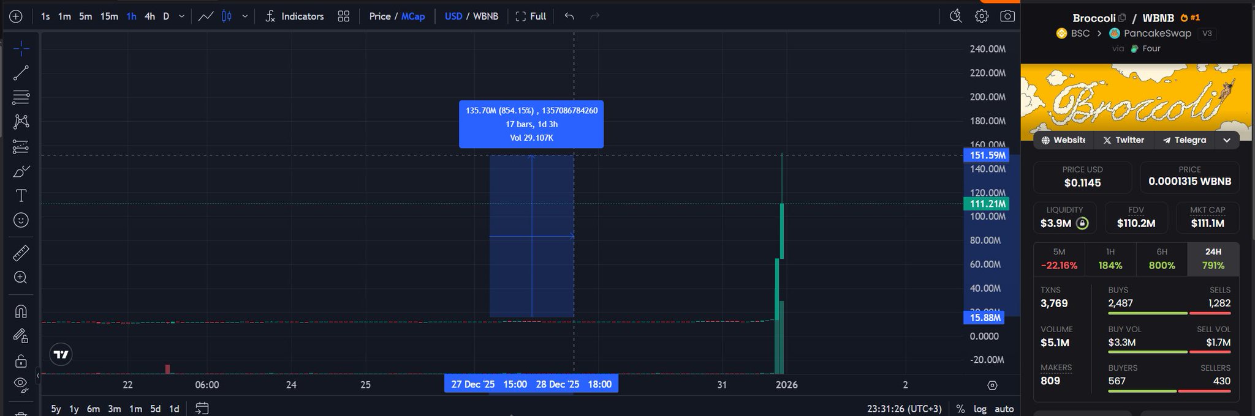Toggle log scale on price axis
This screenshot has width=1255, height=416.
pos(980,409)
